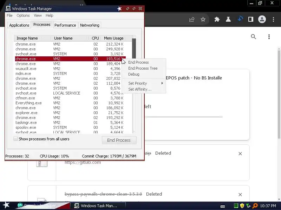The width and height of the screenshot is (281, 210).
Task: Click the search downloads magnifier icon
Action: coord(253,37)
